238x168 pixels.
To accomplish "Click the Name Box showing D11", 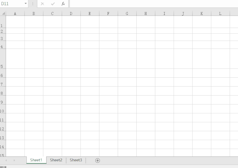I will [12, 4].
